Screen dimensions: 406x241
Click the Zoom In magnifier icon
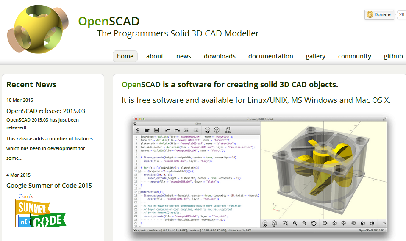point(295,223)
